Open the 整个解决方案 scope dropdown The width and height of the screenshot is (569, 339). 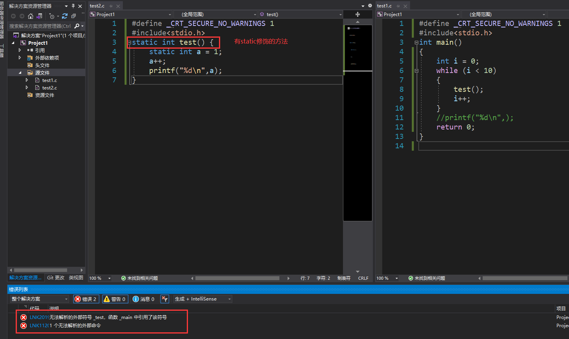coord(39,299)
